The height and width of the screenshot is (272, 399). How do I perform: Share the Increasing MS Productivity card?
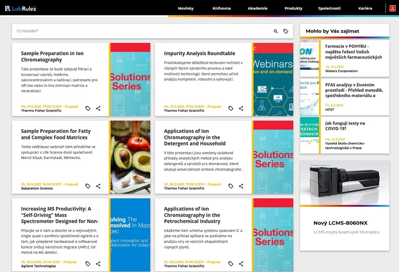click(98, 264)
